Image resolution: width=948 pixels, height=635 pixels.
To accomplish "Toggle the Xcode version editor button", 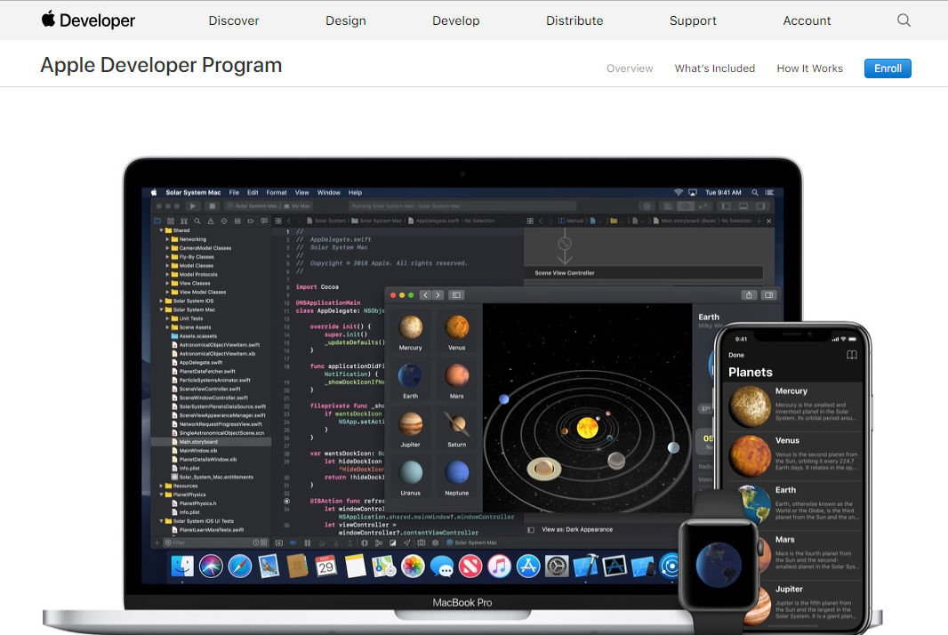I will (x=703, y=206).
